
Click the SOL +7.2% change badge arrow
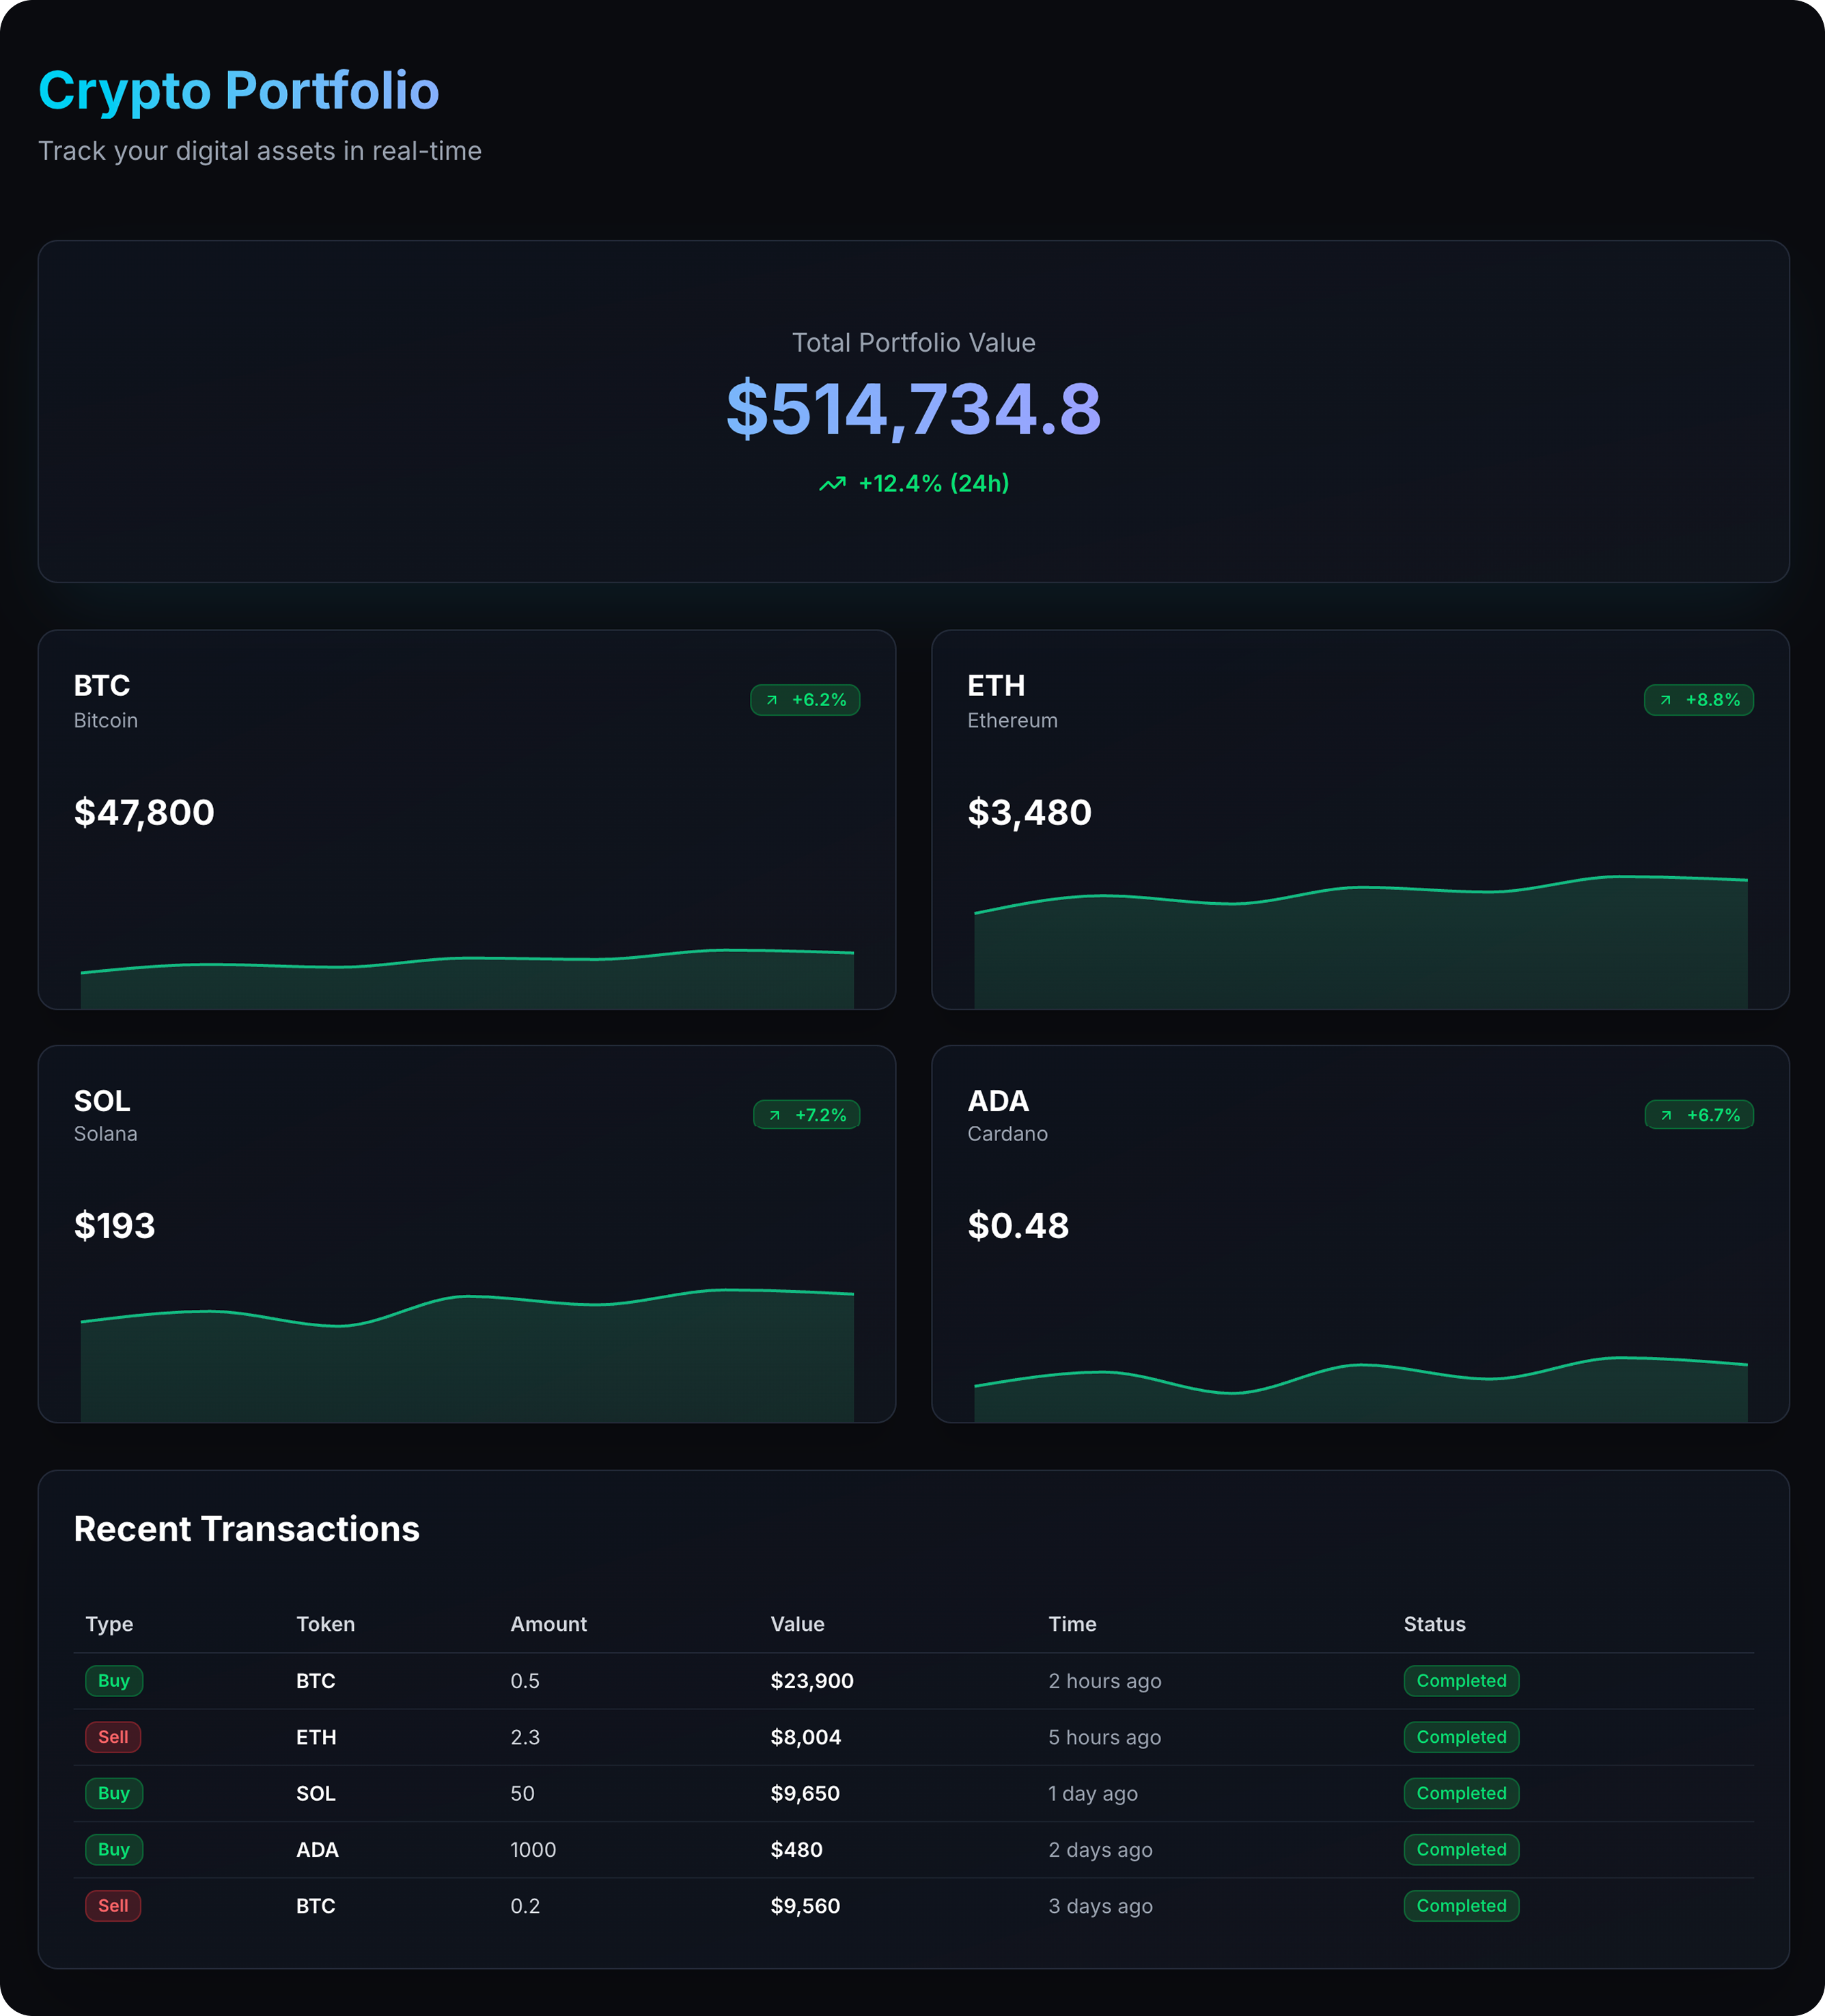click(x=775, y=1115)
